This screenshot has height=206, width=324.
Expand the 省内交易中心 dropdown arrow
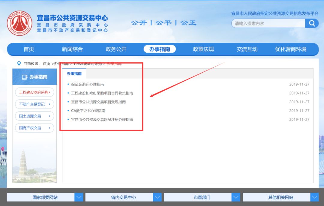[157, 197]
